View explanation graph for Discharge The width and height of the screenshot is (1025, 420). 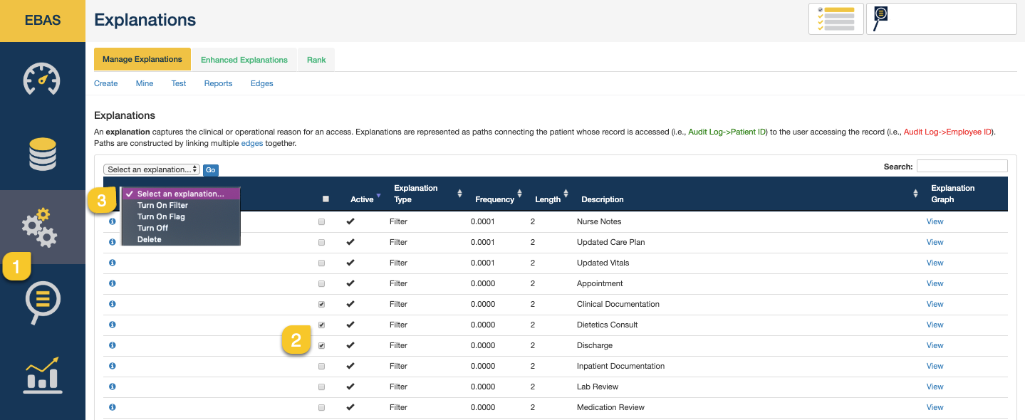pyautogui.click(x=935, y=345)
